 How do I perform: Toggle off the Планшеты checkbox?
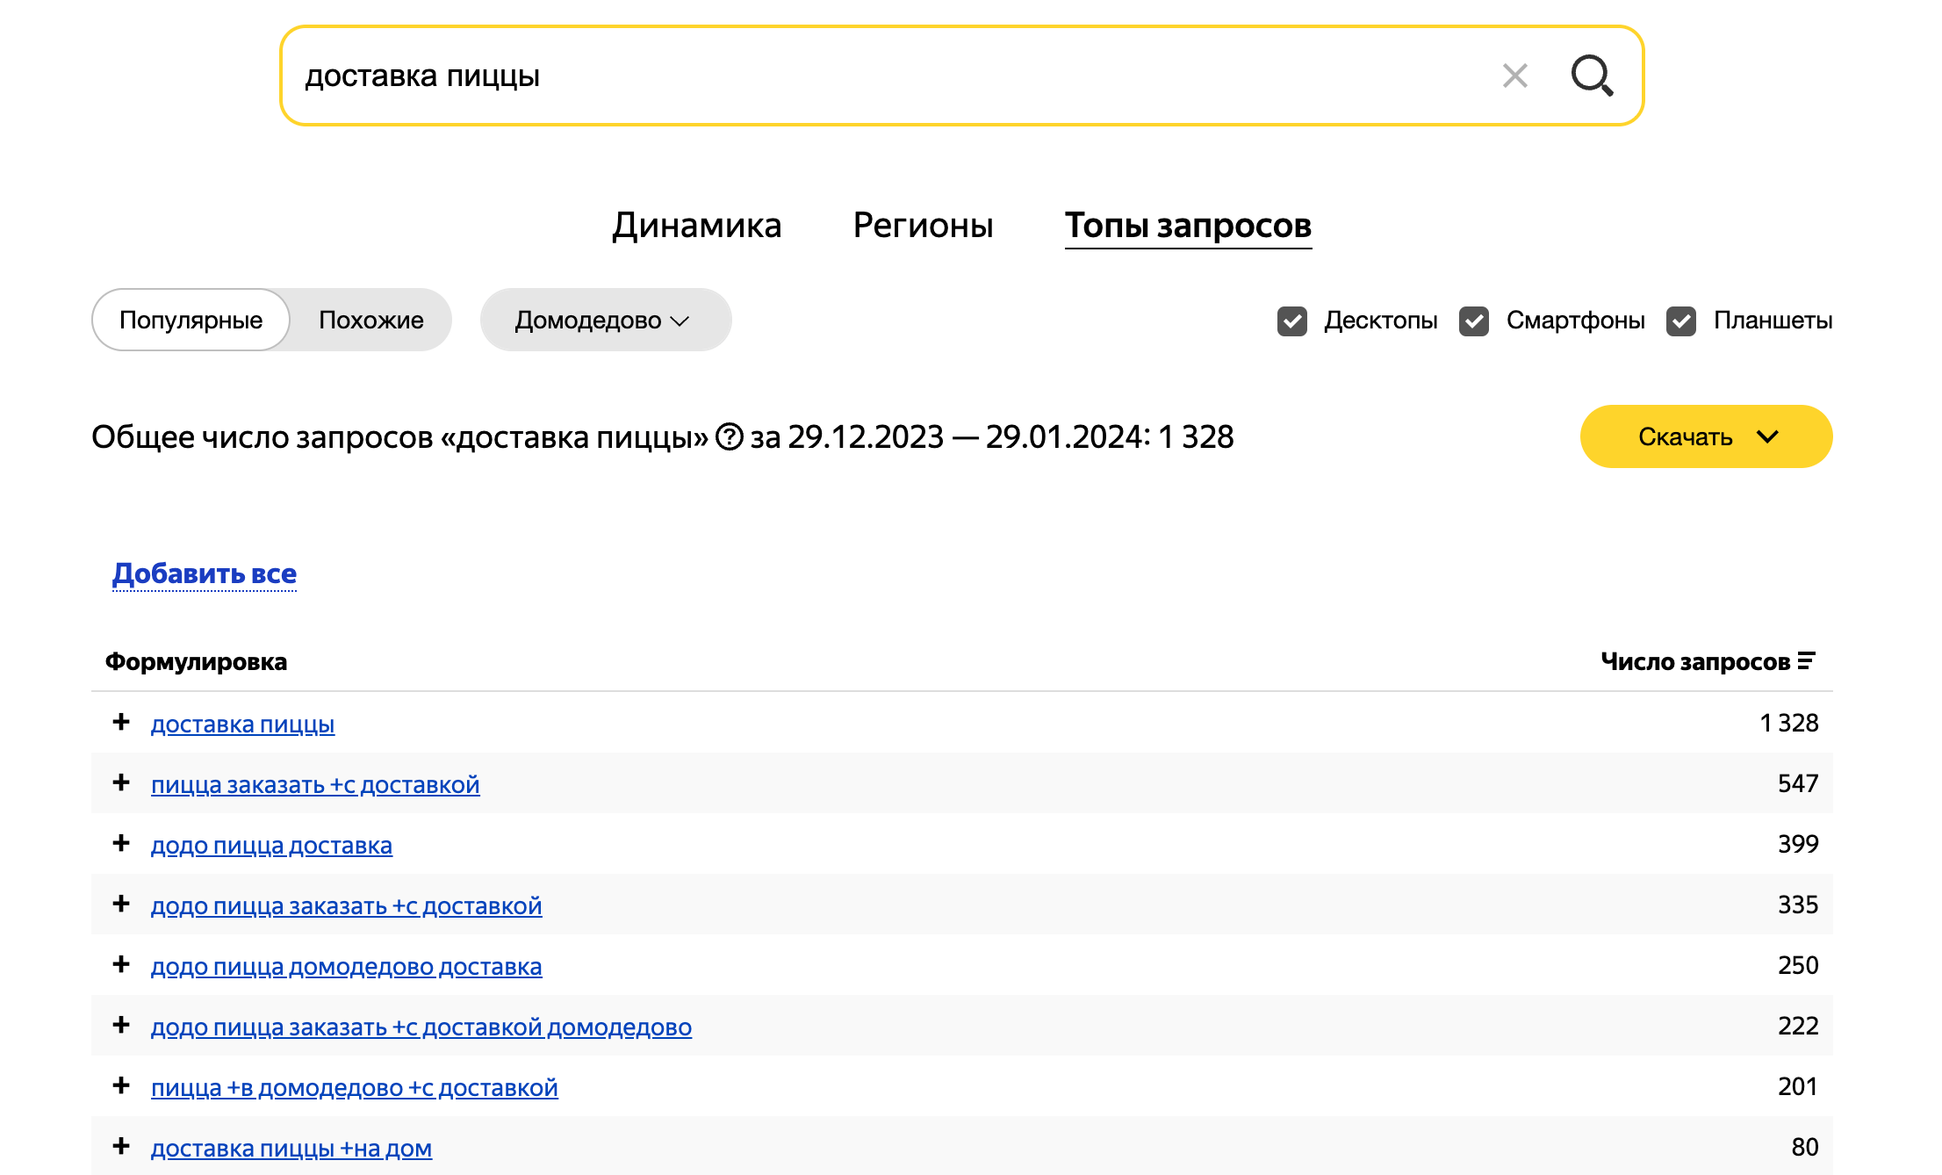click(1681, 321)
